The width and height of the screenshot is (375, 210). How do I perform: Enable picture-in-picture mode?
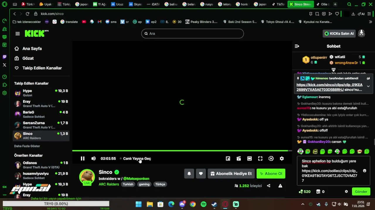228,158
